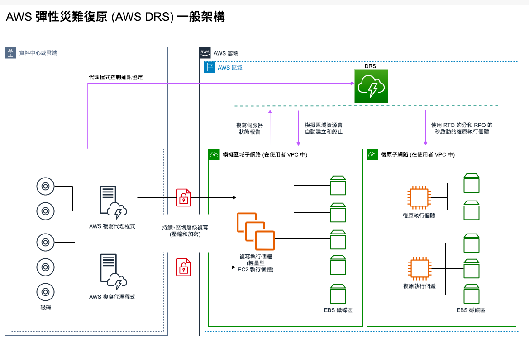The height and width of the screenshot is (346, 529).
Task: Click the red lock icon on the three-disk agent's arrow
Action: [x=184, y=267]
